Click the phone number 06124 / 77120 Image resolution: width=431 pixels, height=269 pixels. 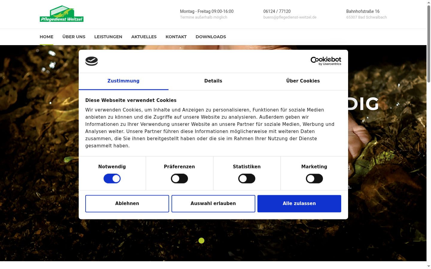point(277,11)
